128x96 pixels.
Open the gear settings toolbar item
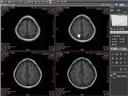tap(45, 2)
